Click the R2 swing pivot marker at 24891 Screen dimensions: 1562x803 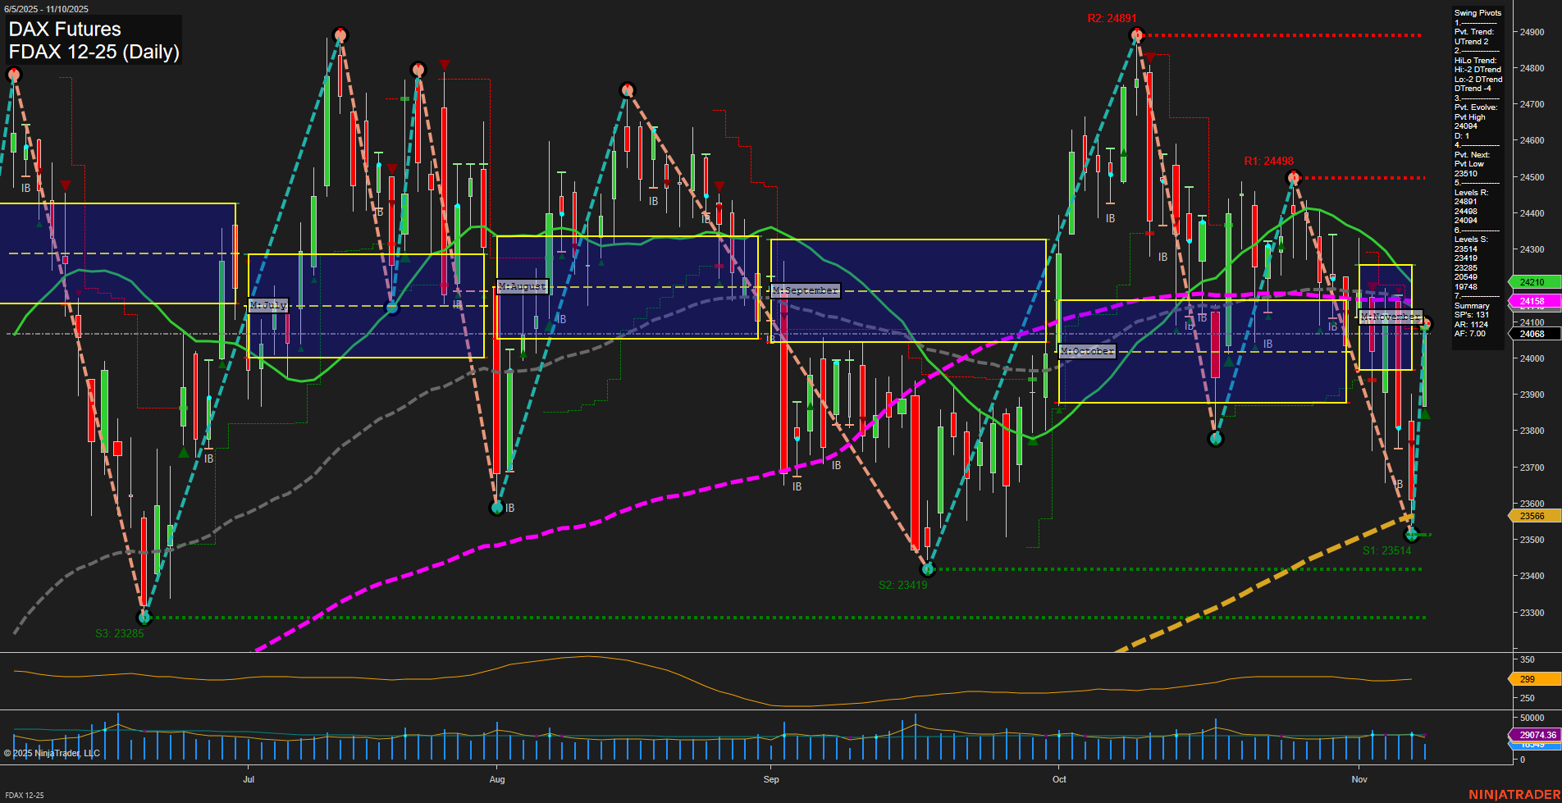(1137, 34)
